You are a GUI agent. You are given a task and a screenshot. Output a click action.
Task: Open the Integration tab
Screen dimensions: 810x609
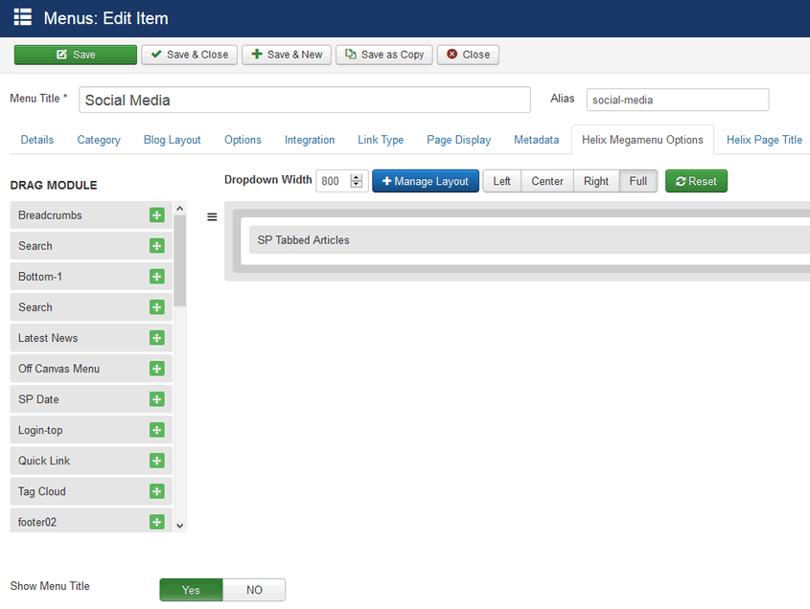pos(310,140)
